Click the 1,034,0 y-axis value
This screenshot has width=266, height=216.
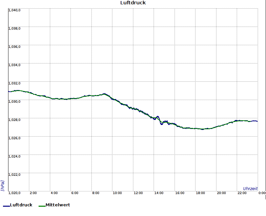(x=14, y=65)
